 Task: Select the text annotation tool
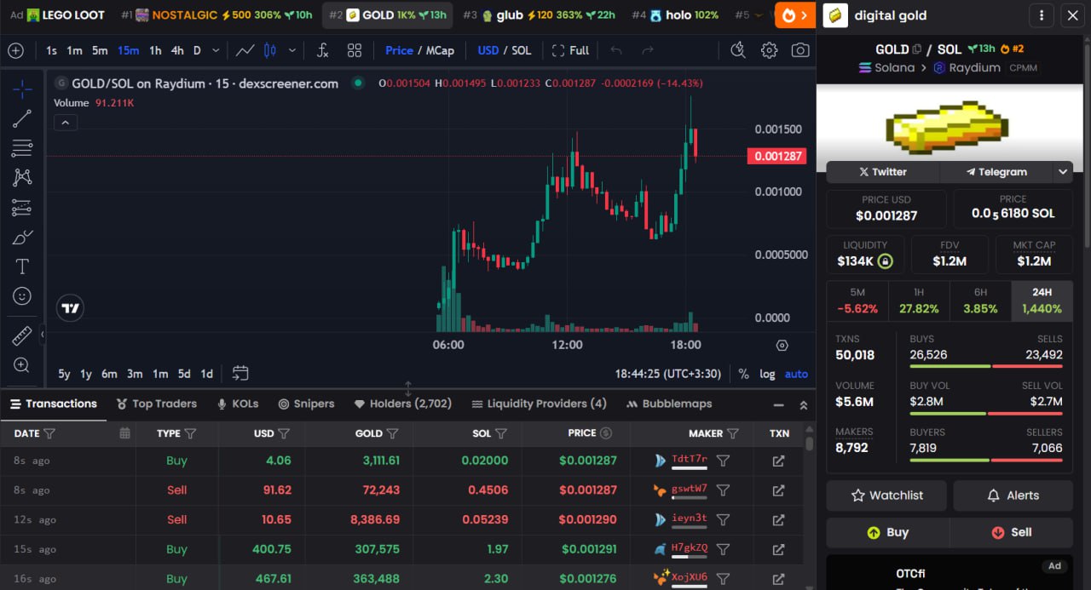pyautogui.click(x=22, y=266)
